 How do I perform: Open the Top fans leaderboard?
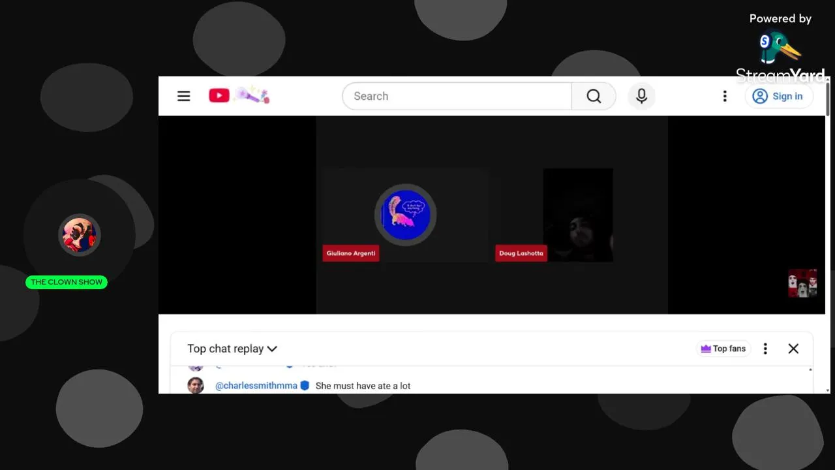[x=723, y=349]
